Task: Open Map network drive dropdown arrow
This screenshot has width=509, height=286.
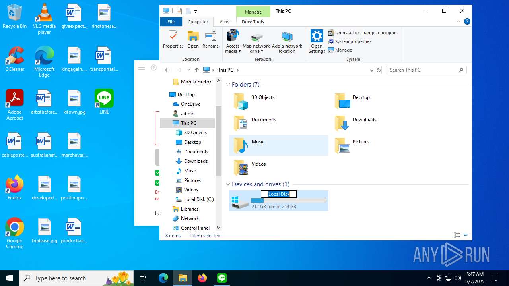Action: coord(262,52)
